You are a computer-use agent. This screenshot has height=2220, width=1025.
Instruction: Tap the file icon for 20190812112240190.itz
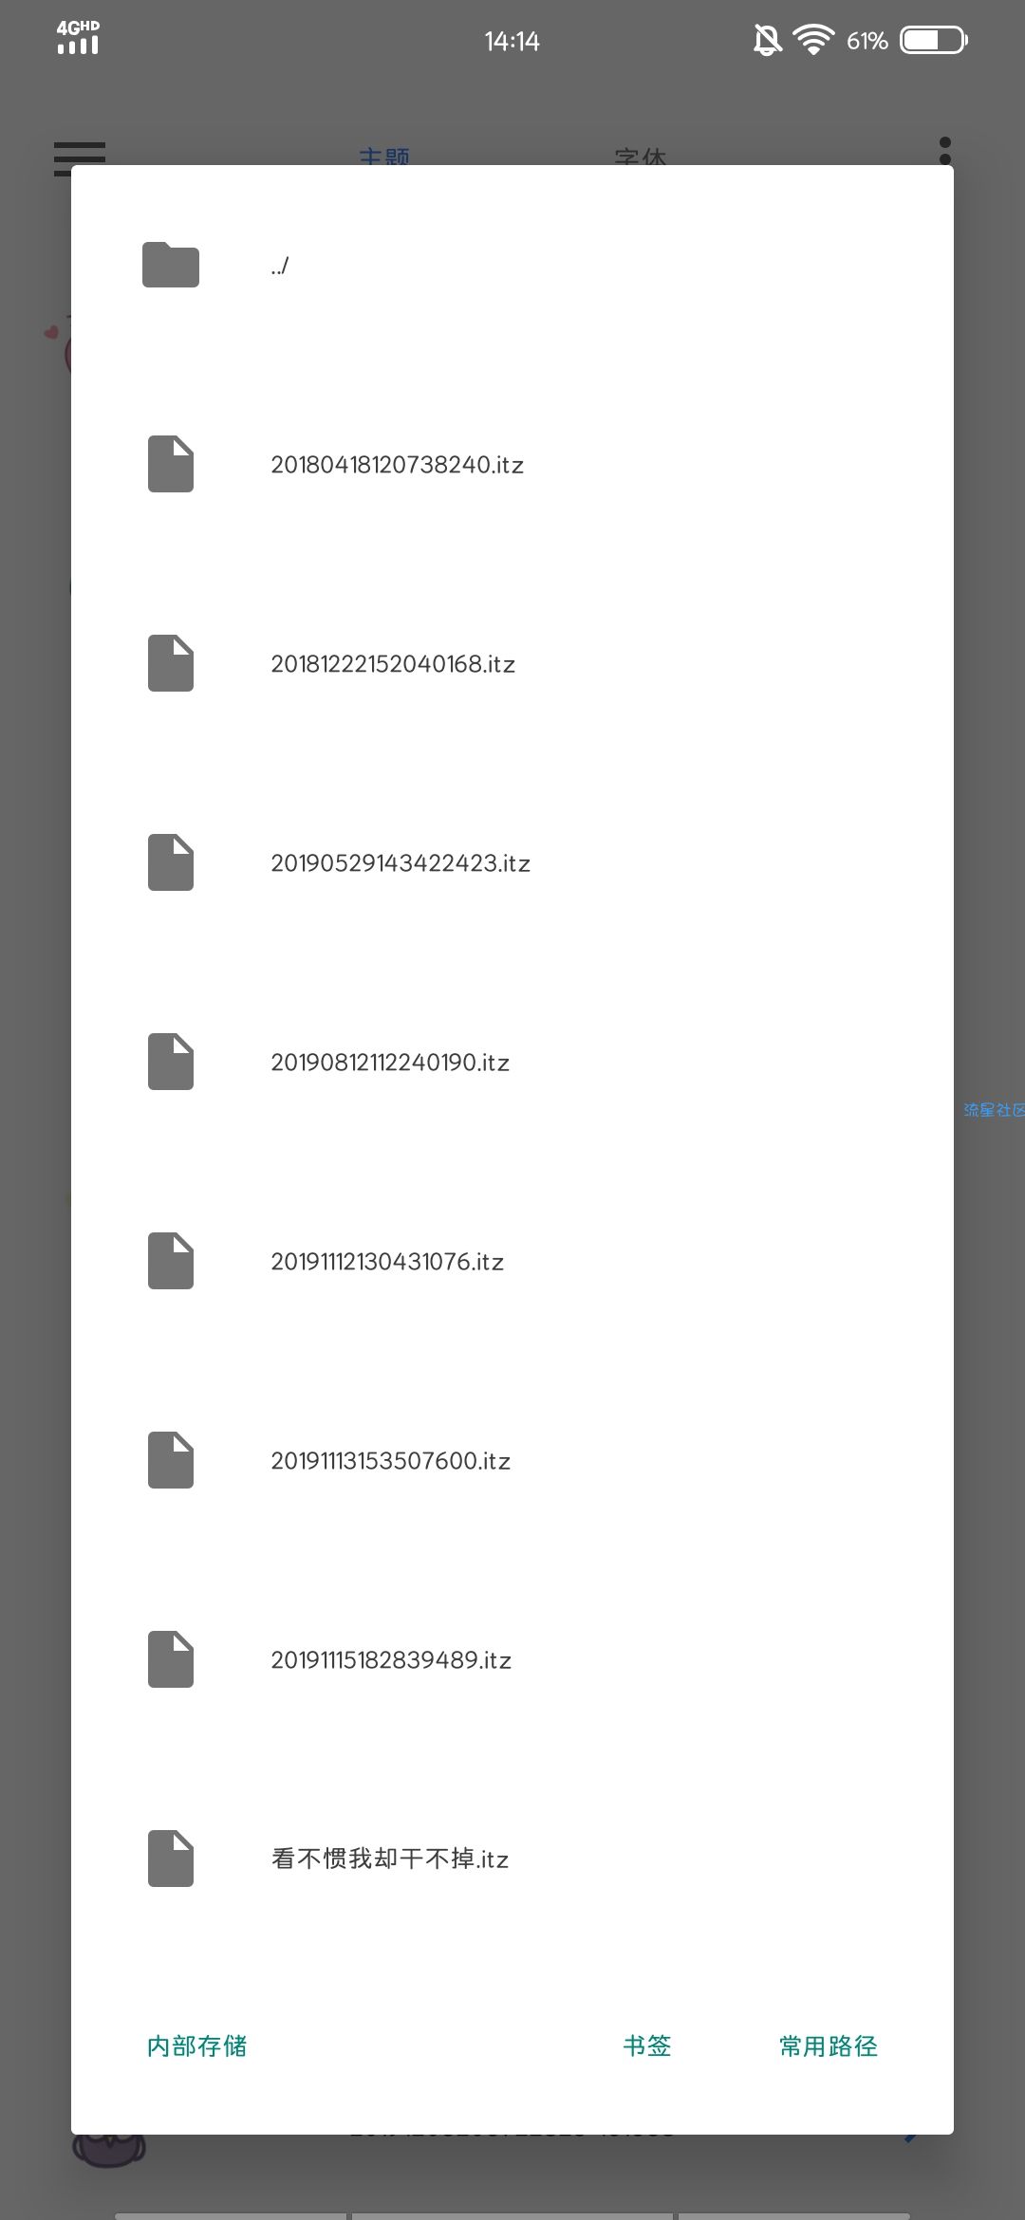171,1062
